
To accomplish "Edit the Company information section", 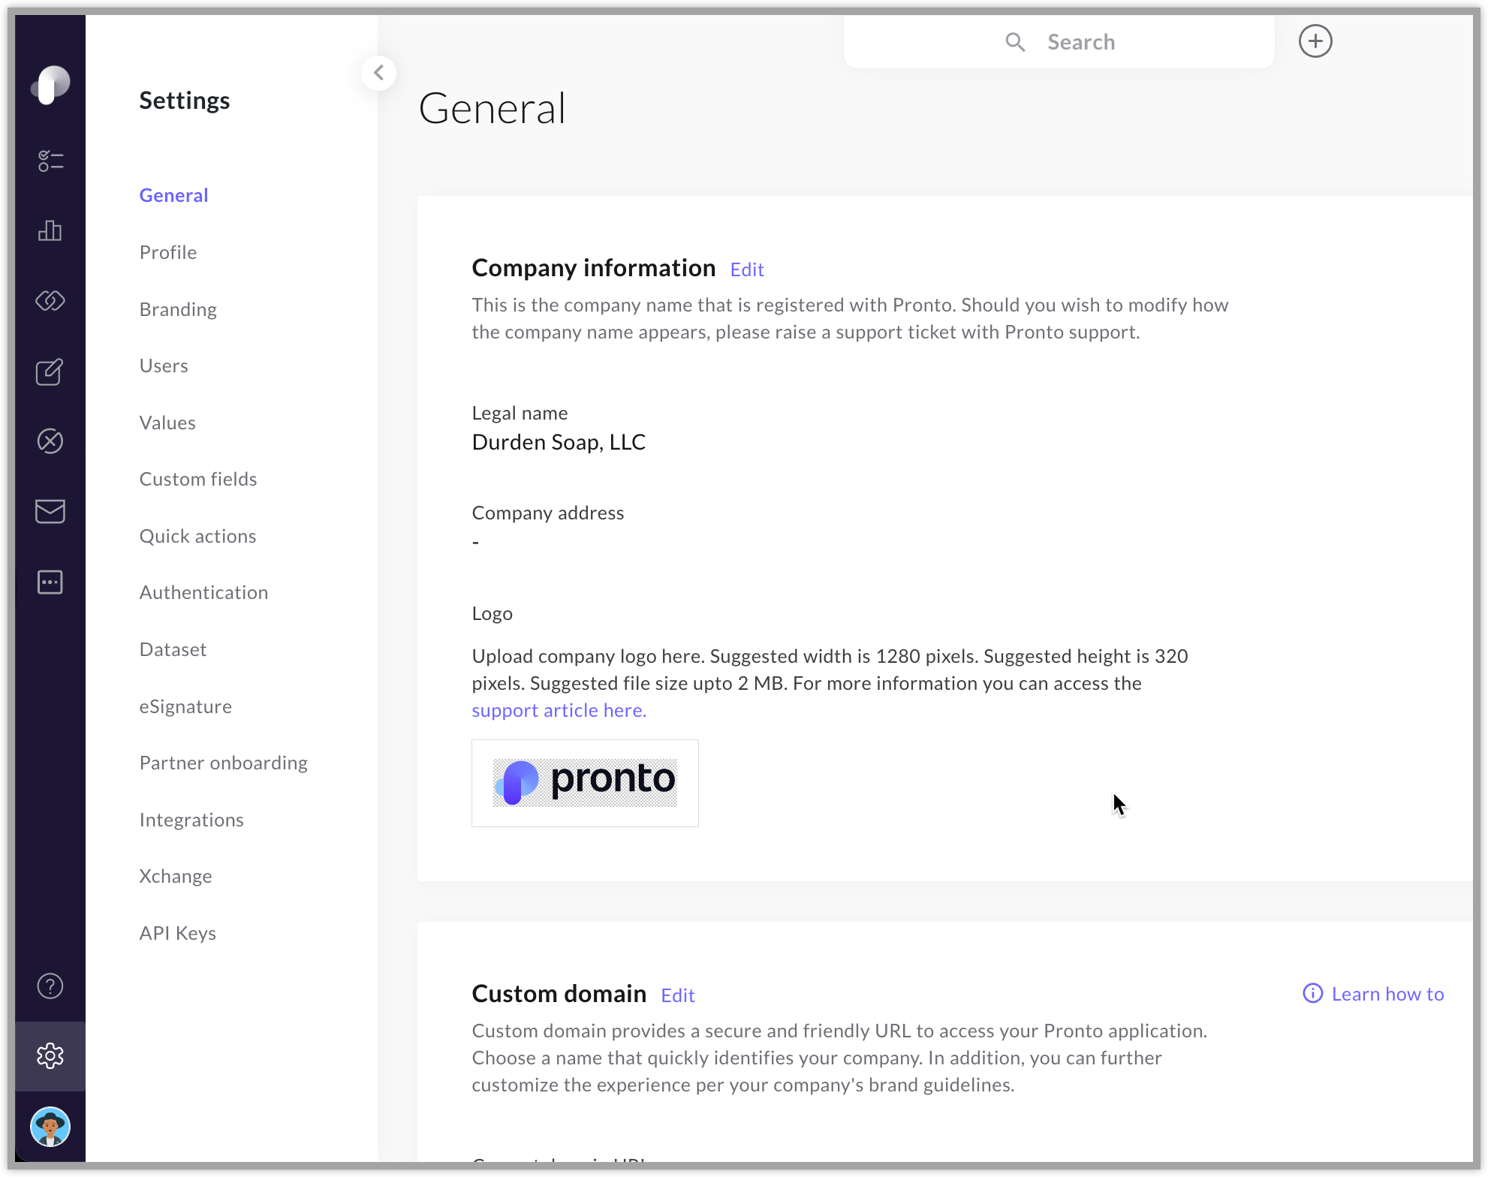I will [747, 269].
